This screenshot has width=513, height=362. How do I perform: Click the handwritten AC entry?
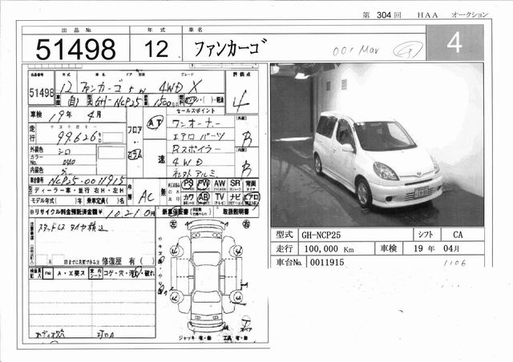click(x=146, y=196)
